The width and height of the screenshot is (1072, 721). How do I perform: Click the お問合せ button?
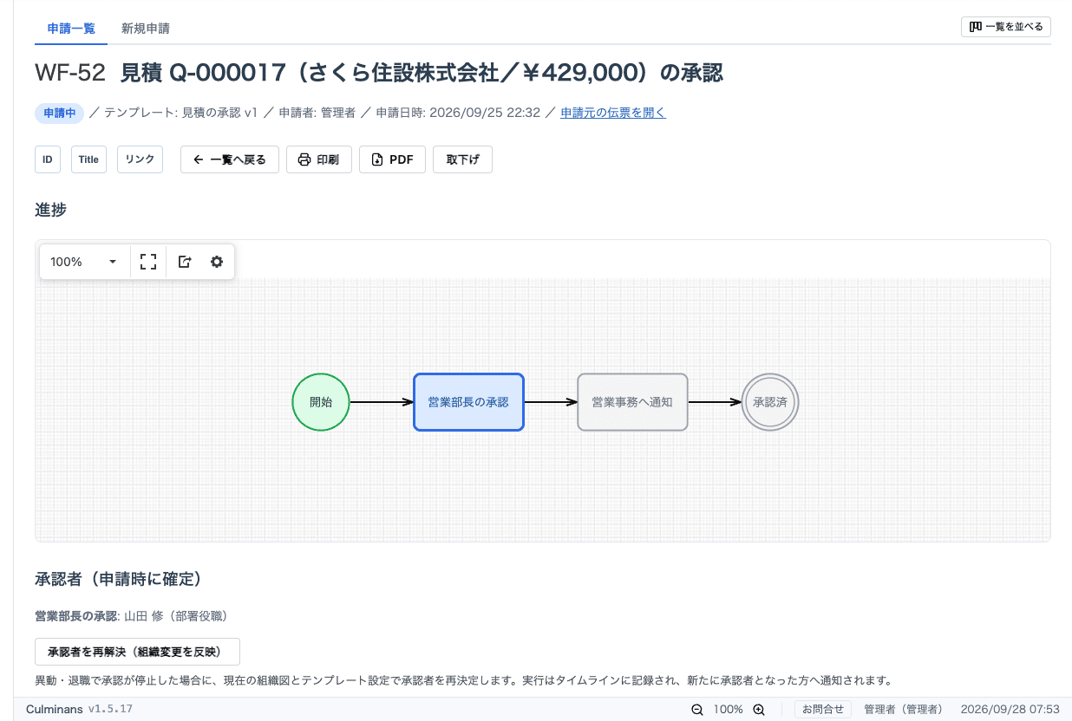click(823, 709)
